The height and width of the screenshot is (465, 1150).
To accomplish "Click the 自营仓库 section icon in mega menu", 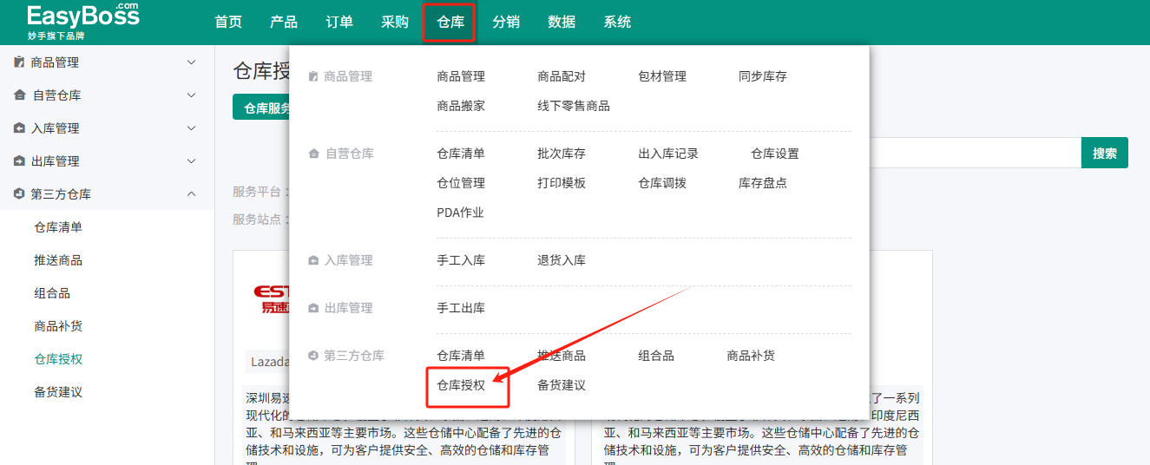I will pos(314,154).
